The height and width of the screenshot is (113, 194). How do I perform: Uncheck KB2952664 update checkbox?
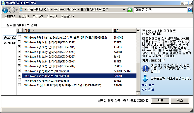click(x=19, y=70)
